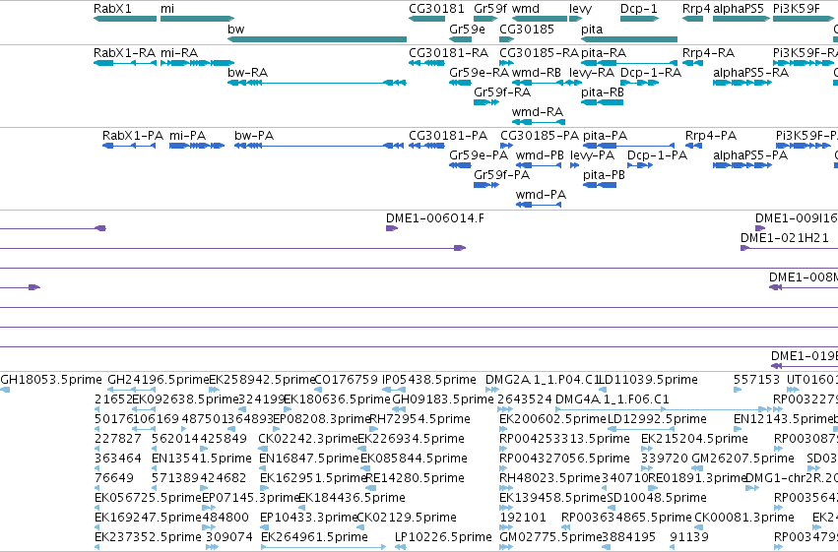The width and height of the screenshot is (838, 552).
Task: Open the DMG4A.1_1.F06.C1 EST label
Action: 612,399
